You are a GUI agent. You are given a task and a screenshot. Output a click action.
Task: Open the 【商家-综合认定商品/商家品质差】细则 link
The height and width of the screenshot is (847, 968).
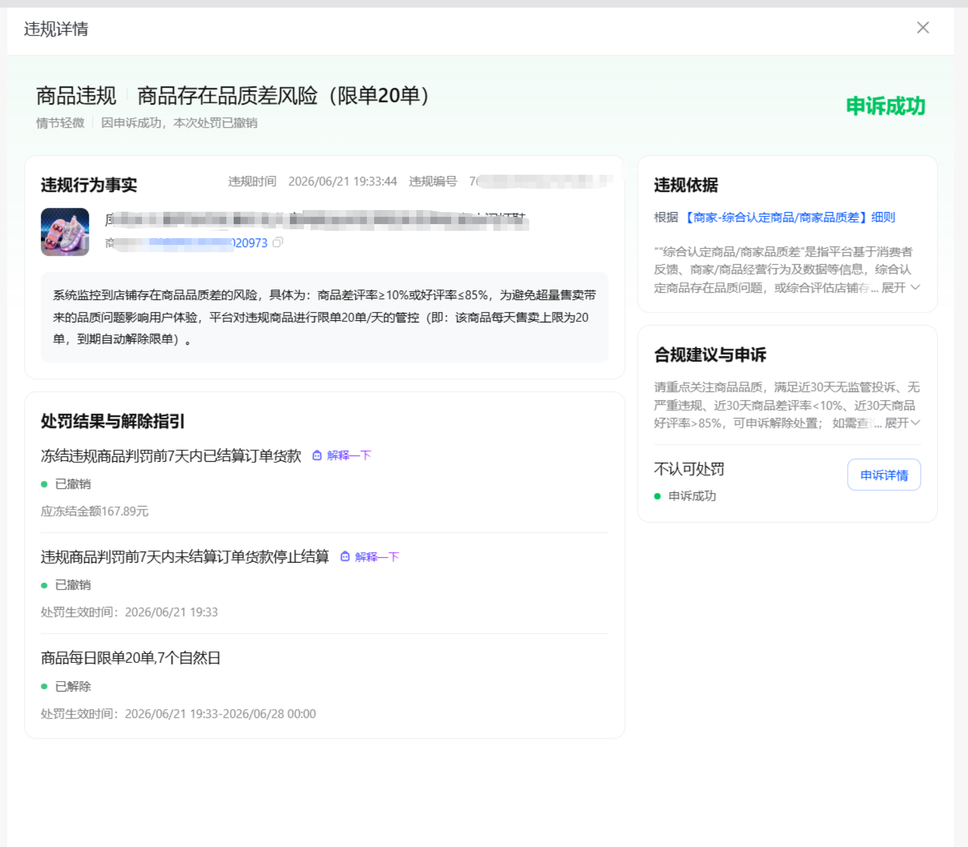(x=788, y=217)
